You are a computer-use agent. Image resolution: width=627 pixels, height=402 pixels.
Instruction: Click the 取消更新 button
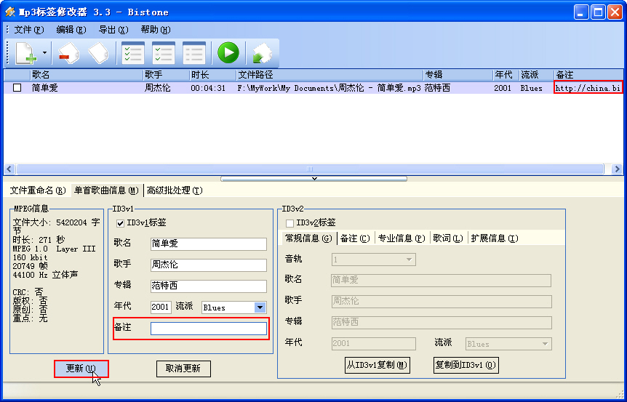[x=183, y=369]
